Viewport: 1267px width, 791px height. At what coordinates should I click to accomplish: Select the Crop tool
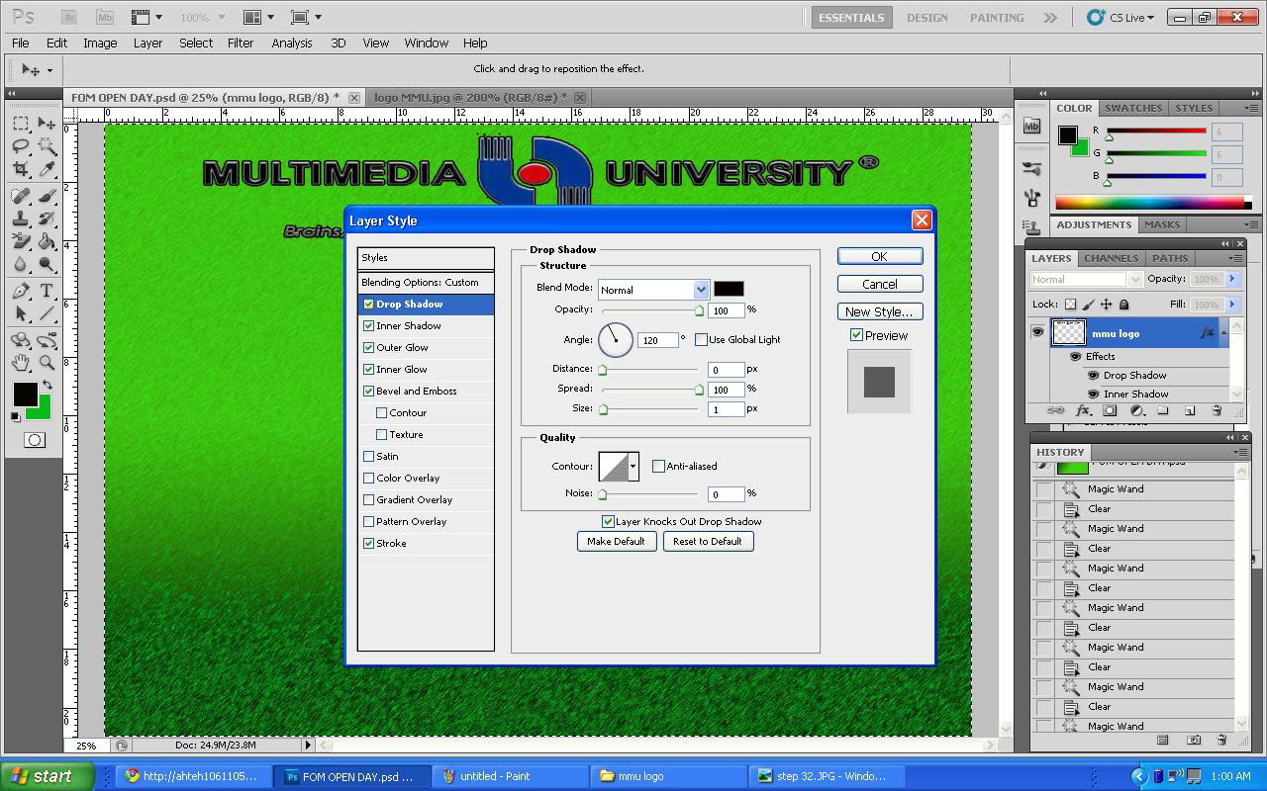pyautogui.click(x=21, y=169)
